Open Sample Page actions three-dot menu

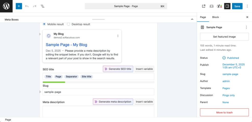click(246, 27)
